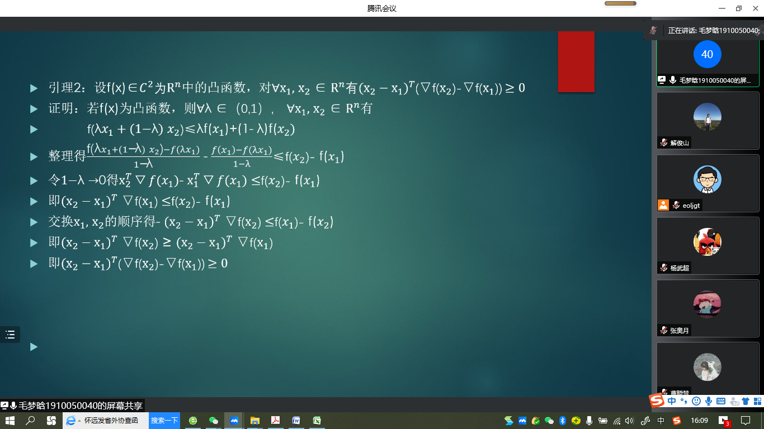Open WeChat from the taskbar

(x=214, y=421)
